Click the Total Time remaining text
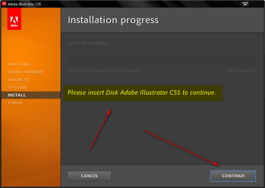This screenshot has height=188, width=265. pos(104,70)
